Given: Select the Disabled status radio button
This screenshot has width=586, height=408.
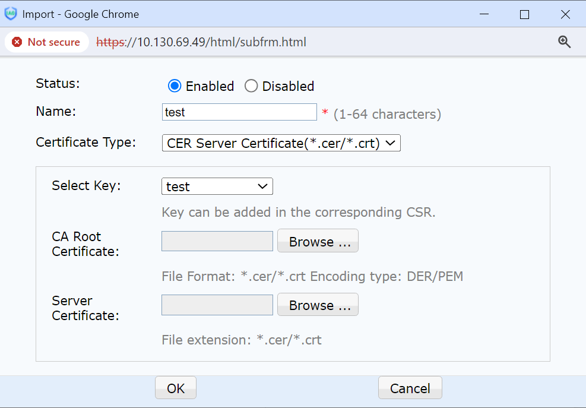Looking at the screenshot, I should tap(251, 86).
